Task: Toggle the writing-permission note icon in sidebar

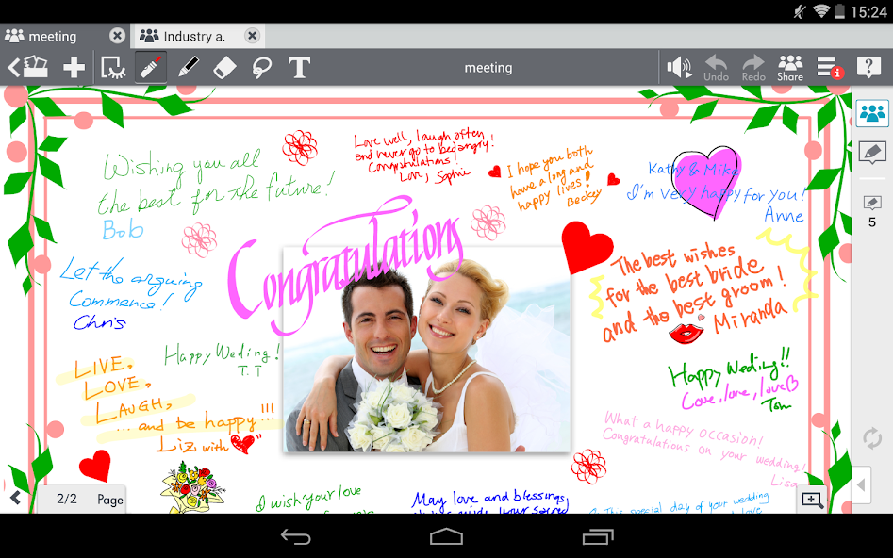Action: click(872, 153)
